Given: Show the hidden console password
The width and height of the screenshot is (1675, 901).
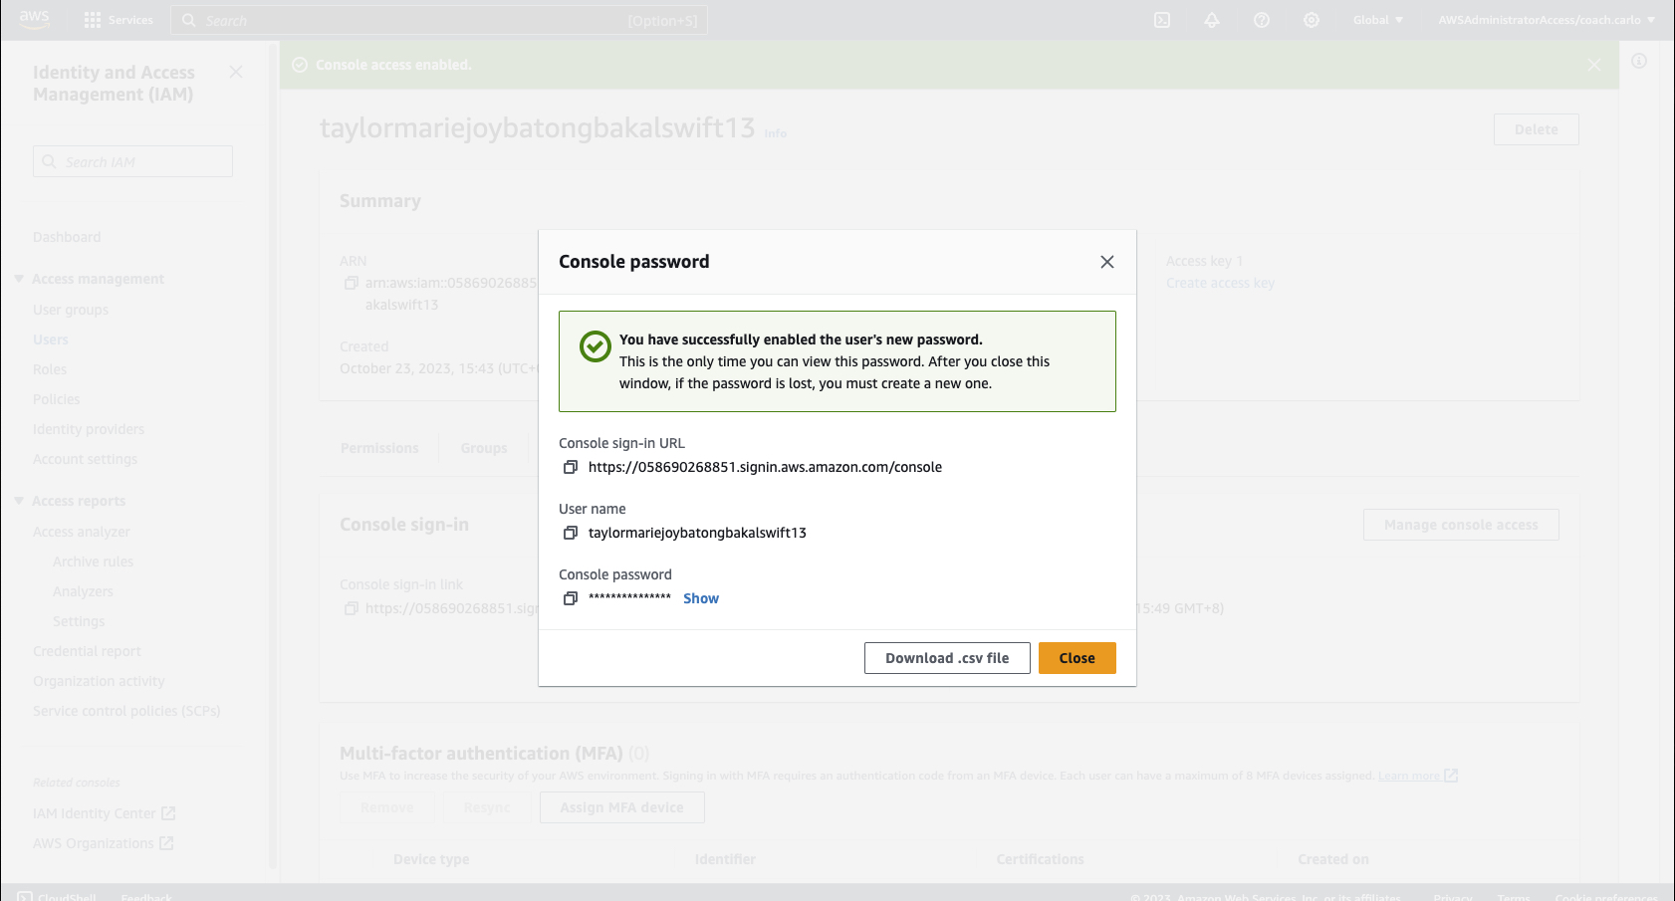Looking at the screenshot, I should point(700,598).
